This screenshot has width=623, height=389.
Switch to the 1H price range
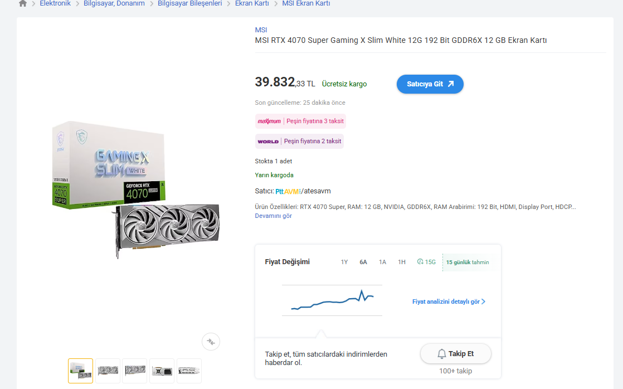pyautogui.click(x=402, y=262)
